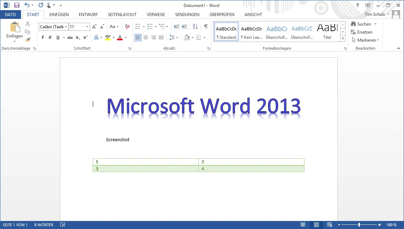Select the Web Layout view icon
The height and width of the screenshot is (229, 404).
pyautogui.click(x=329, y=225)
